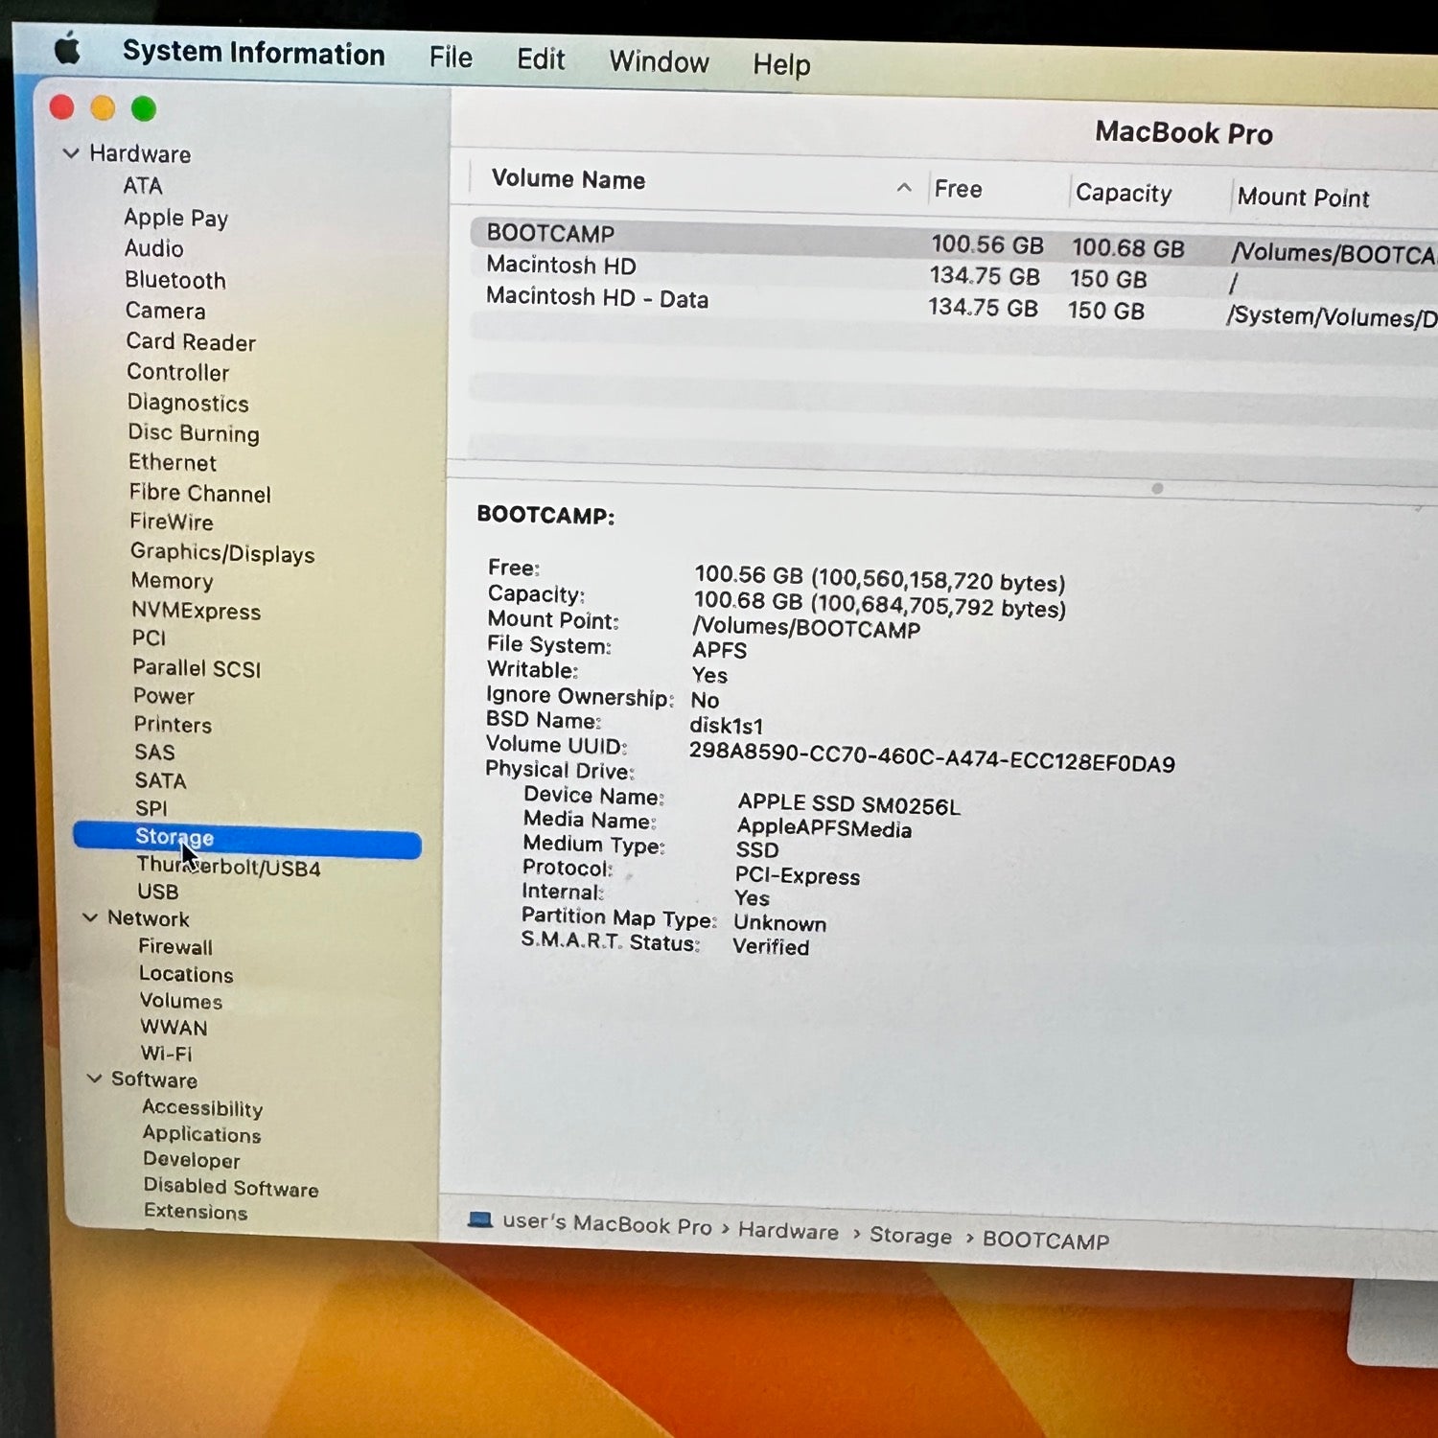Select SATA in the sidebar
The image size is (1438, 1438).
pos(160,780)
